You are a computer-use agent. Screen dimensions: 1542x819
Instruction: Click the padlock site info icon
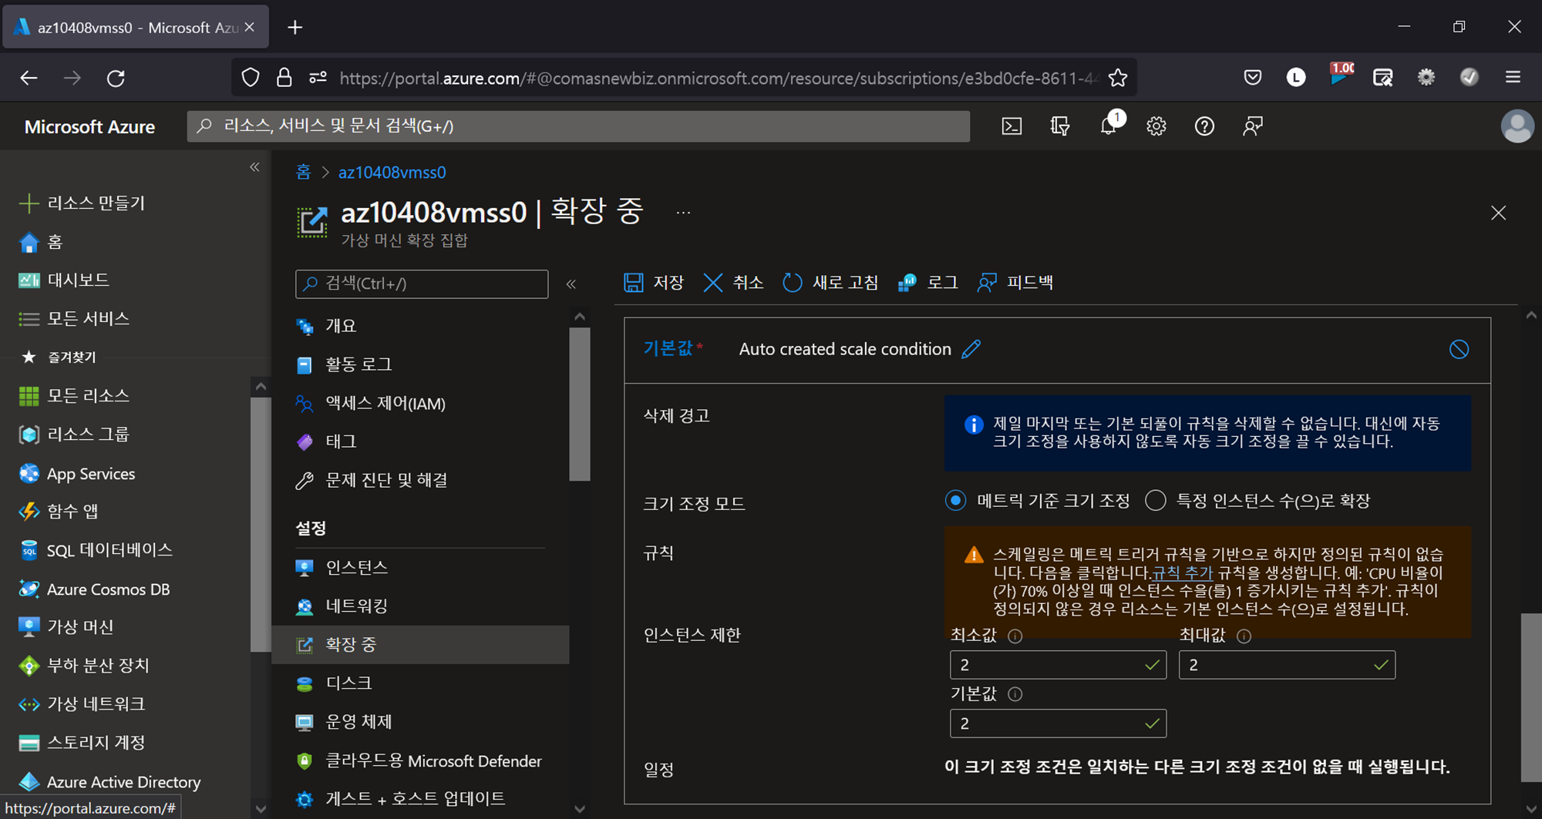point(284,78)
